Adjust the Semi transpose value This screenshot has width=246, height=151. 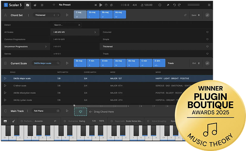tap(199, 15)
